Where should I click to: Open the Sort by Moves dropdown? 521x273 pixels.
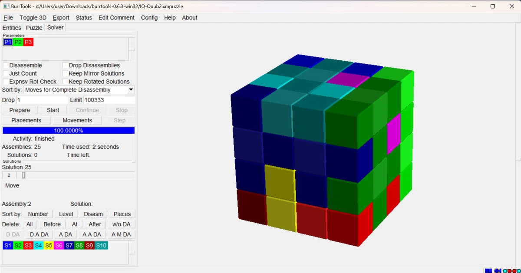pyautogui.click(x=79, y=90)
